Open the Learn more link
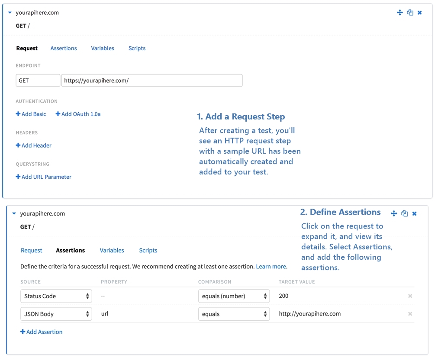The height and width of the screenshot is (361, 435). click(x=271, y=267)
